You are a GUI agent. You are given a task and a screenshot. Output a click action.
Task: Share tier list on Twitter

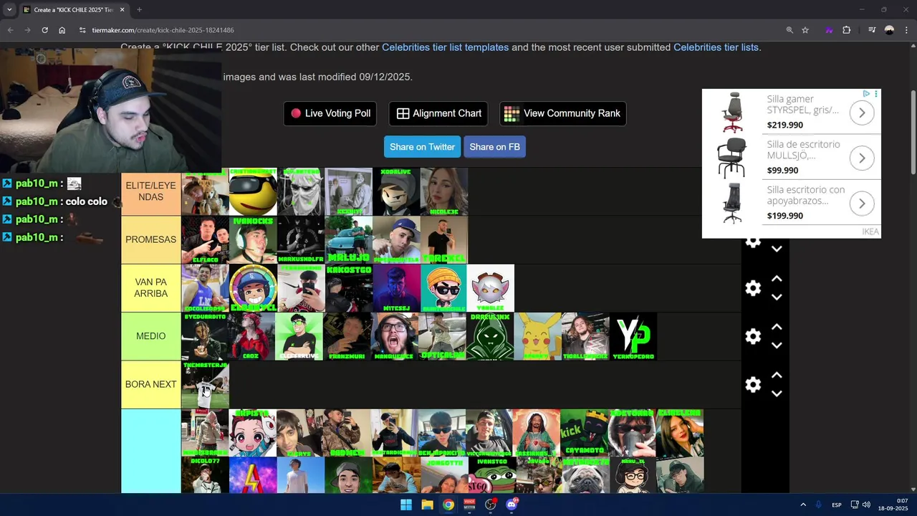[422, 147]
